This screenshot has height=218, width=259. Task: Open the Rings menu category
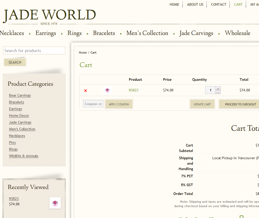tap(75, 33)
